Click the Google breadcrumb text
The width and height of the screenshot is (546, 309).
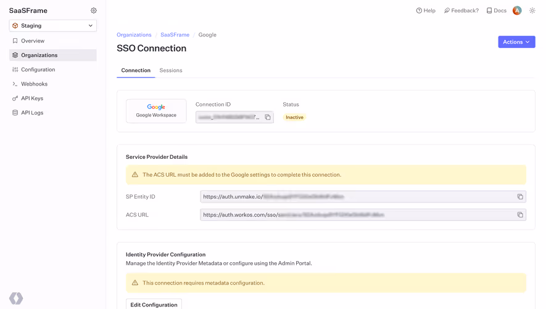point(207,34)
